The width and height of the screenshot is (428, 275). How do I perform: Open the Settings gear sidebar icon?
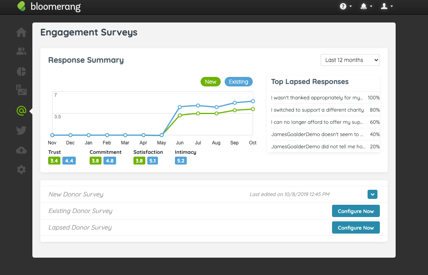[21, 170]
